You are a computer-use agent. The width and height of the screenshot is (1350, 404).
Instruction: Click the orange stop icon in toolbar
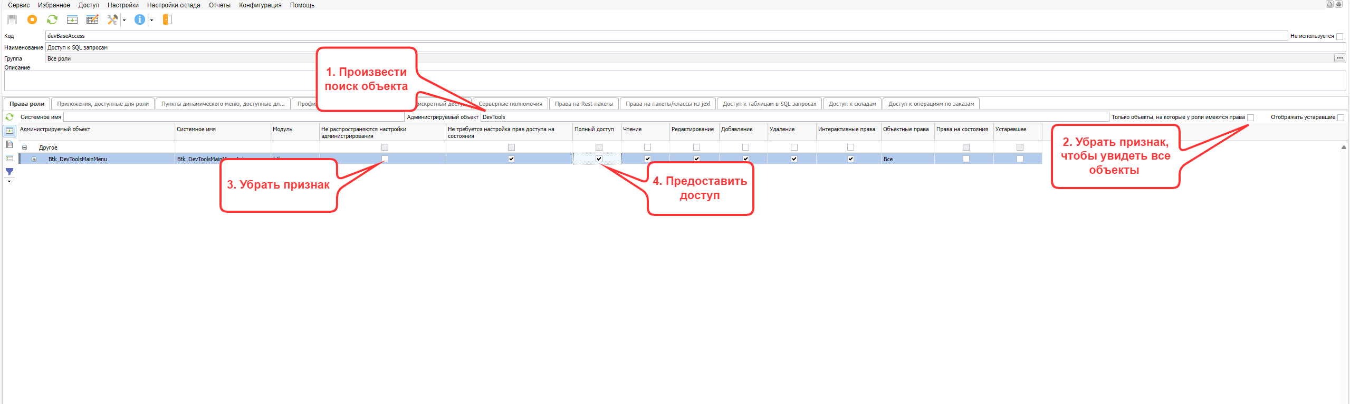[32, 19]
